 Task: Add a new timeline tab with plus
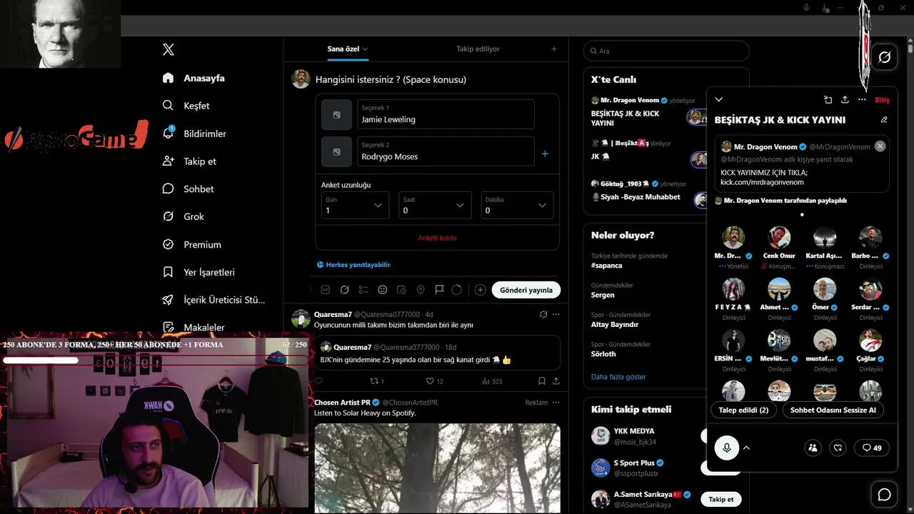point(553,49)
